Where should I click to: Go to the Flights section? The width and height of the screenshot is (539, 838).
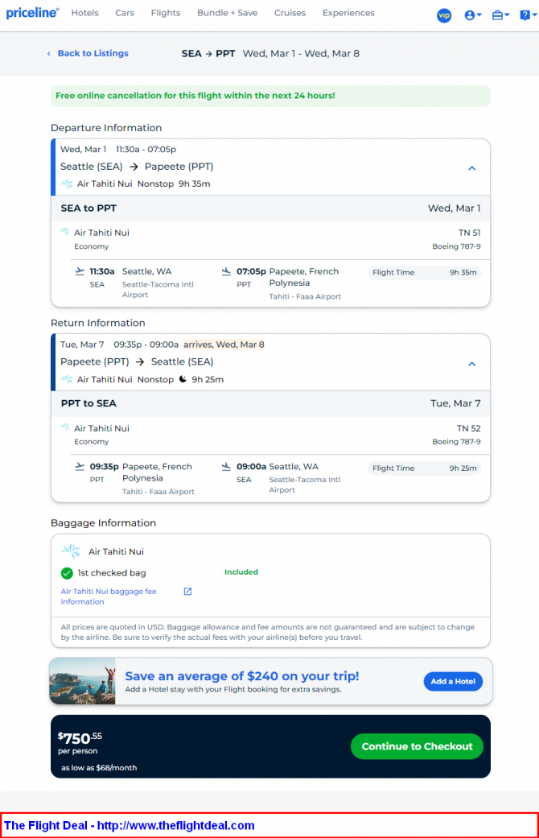coord(166,13)
